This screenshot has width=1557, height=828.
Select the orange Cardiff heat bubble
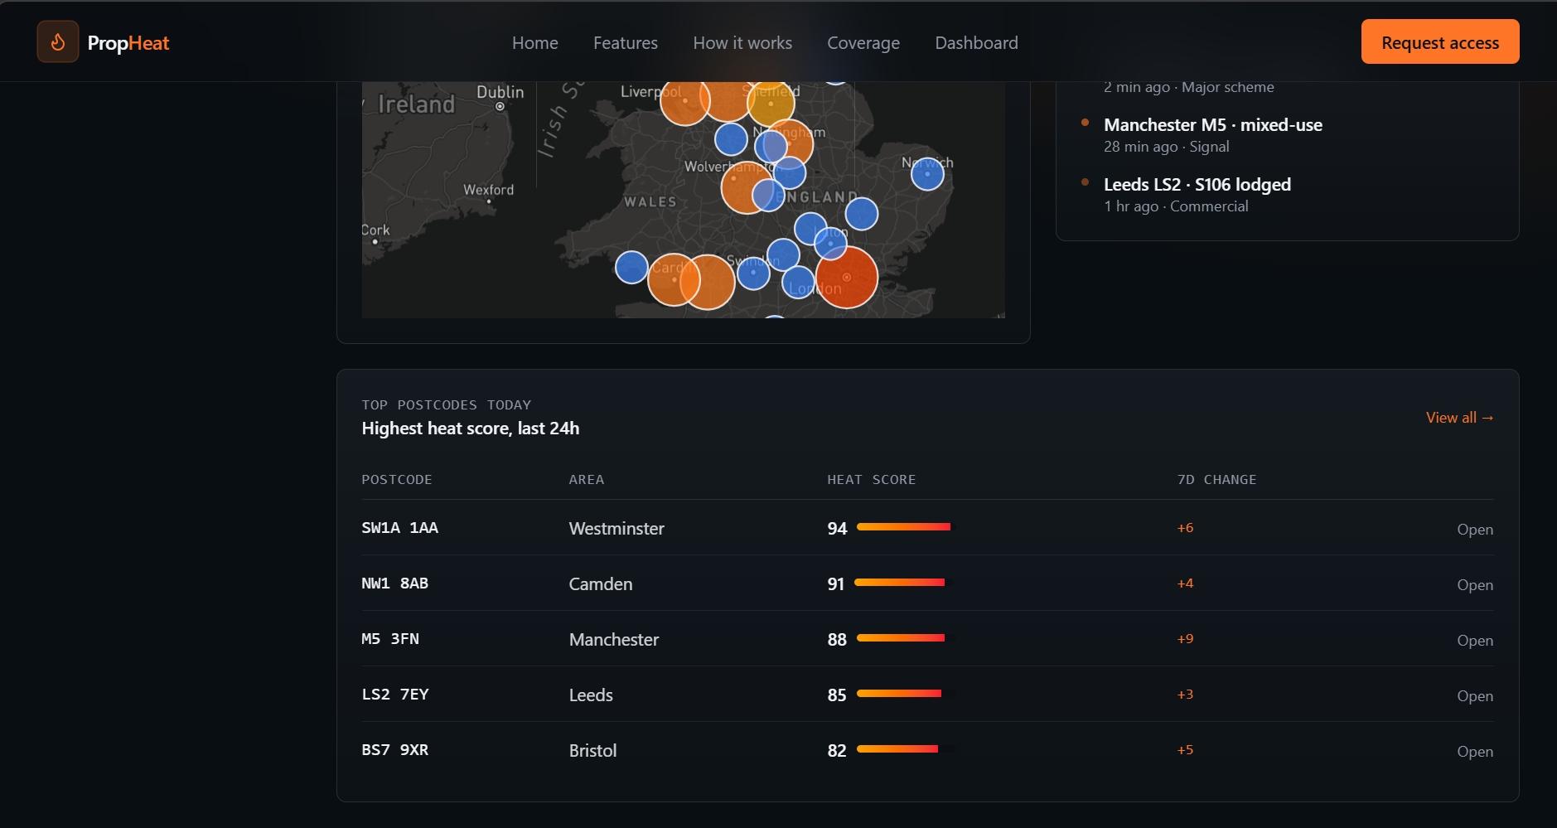[674, 280]
